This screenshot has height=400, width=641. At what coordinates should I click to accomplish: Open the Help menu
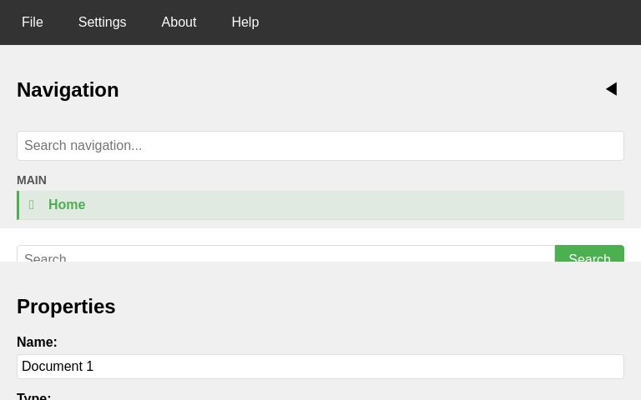coord(245,22)
